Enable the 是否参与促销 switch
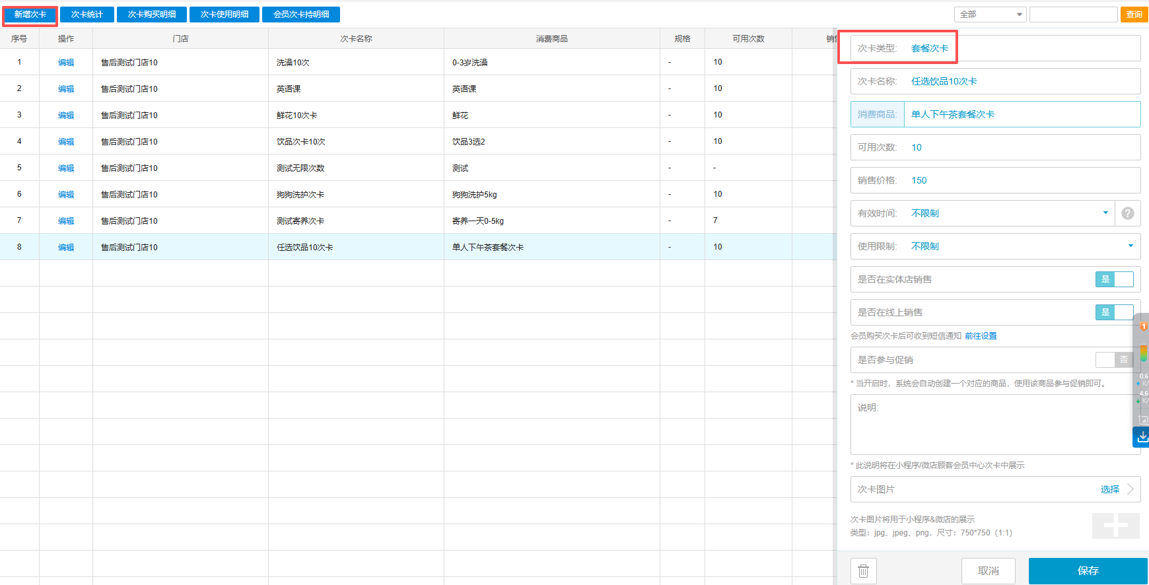Screen dimensions: 1149x585 point(1114,360)
